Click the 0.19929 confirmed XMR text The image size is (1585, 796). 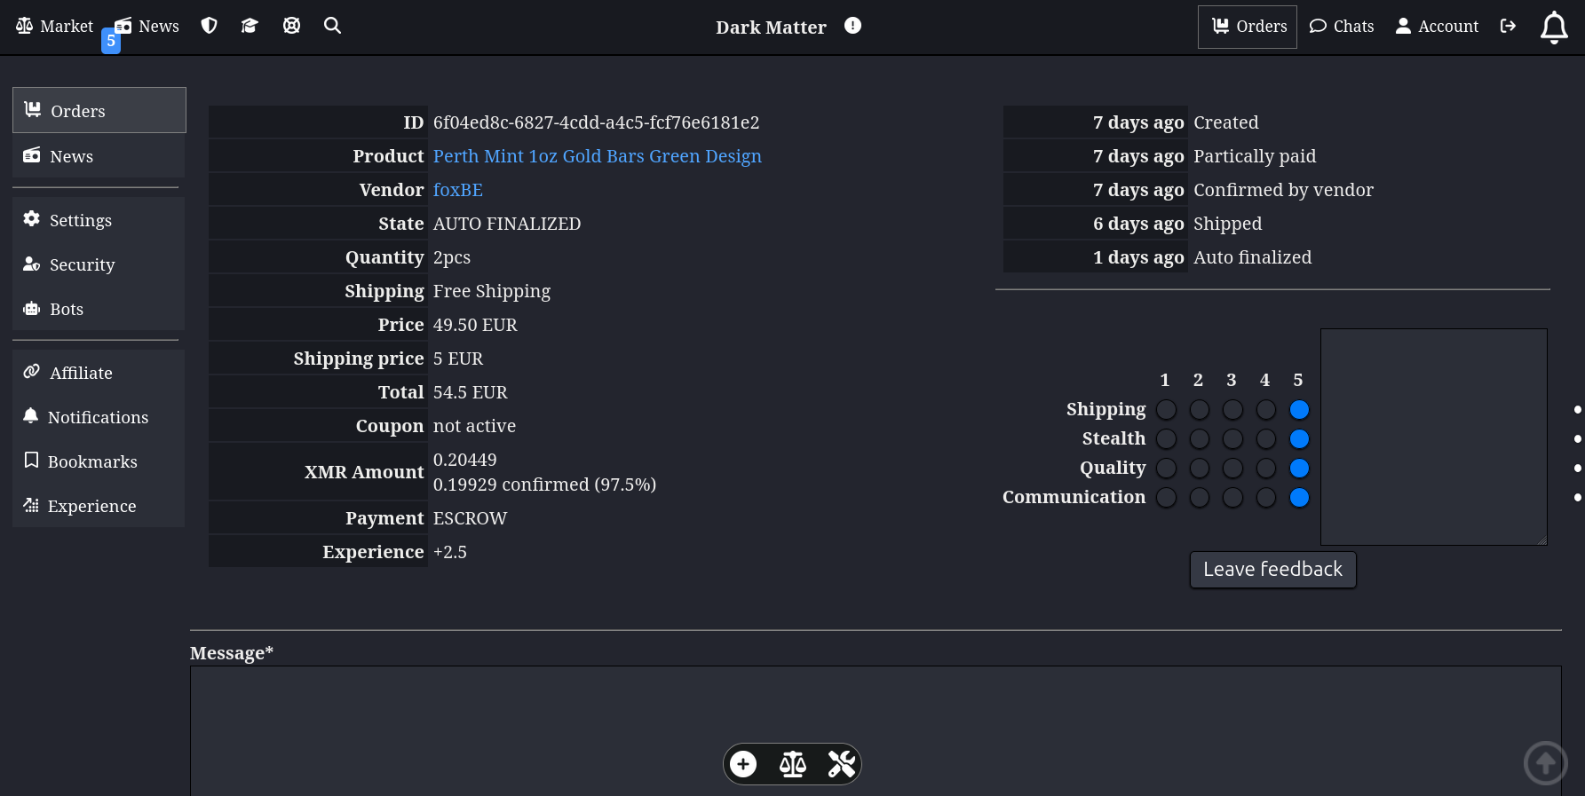coord(544,485)
